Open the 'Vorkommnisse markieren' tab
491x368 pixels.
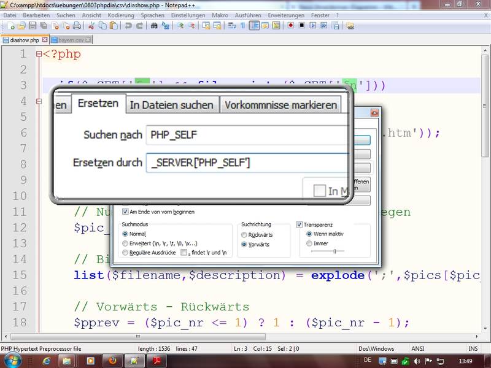[x=280, y=105]
